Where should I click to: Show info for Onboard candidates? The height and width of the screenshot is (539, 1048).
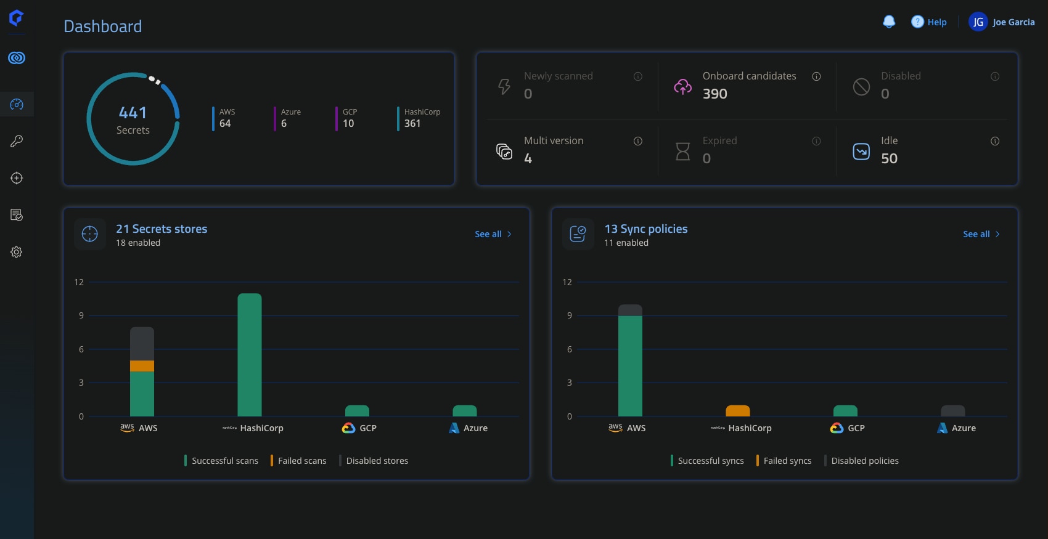[x=816, y=76]
